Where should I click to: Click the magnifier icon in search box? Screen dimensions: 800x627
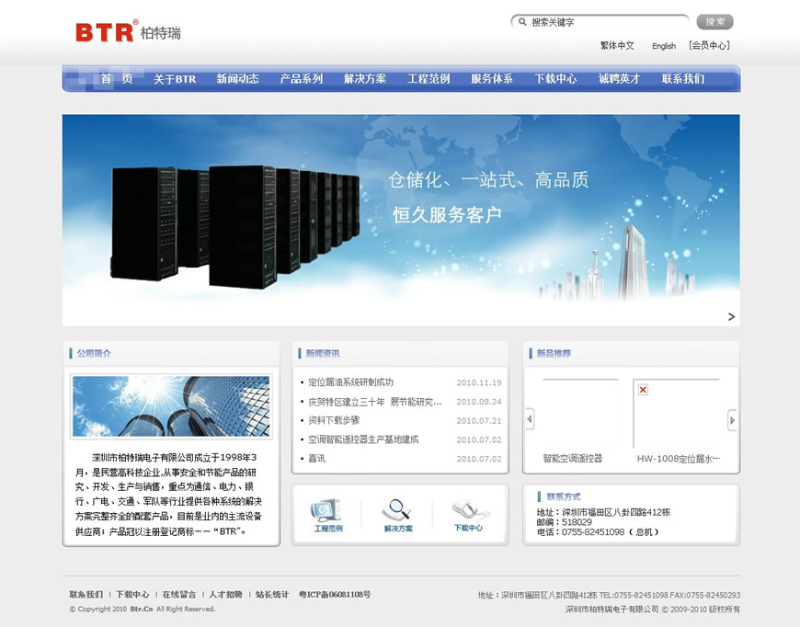(522, 22)
